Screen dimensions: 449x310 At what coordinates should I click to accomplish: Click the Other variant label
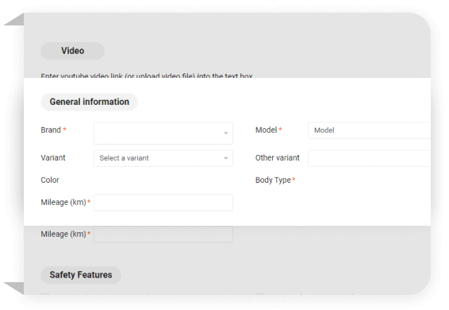277,158
